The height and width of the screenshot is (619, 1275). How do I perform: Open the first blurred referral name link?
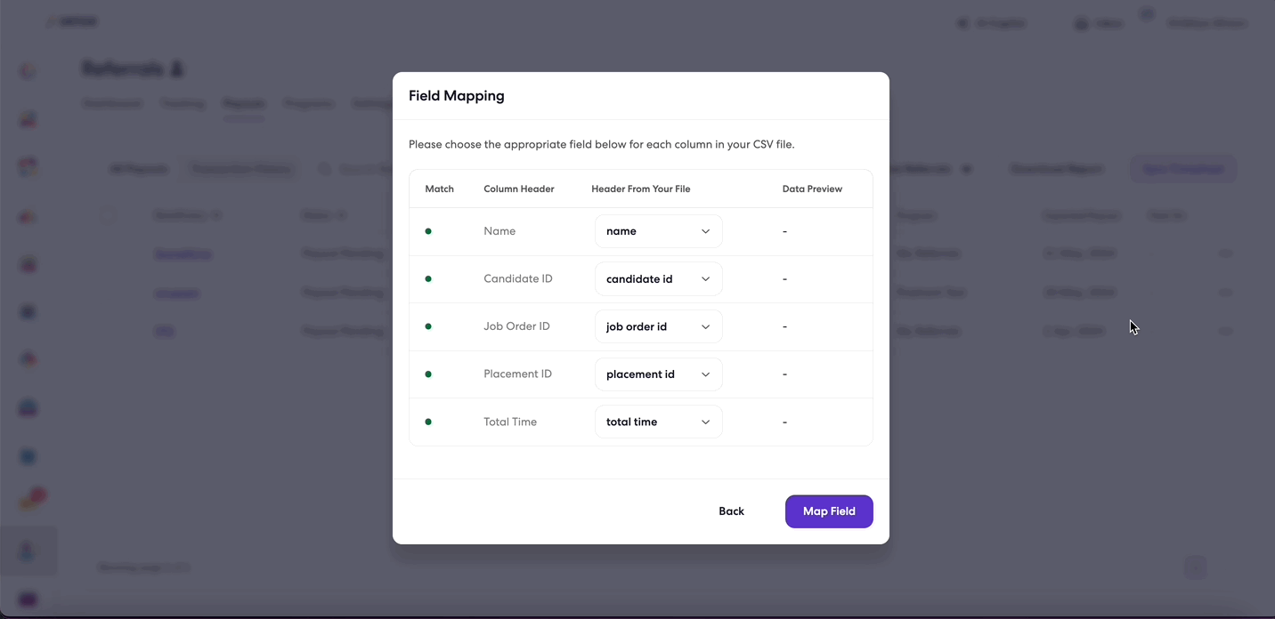[x=183, y=253]
